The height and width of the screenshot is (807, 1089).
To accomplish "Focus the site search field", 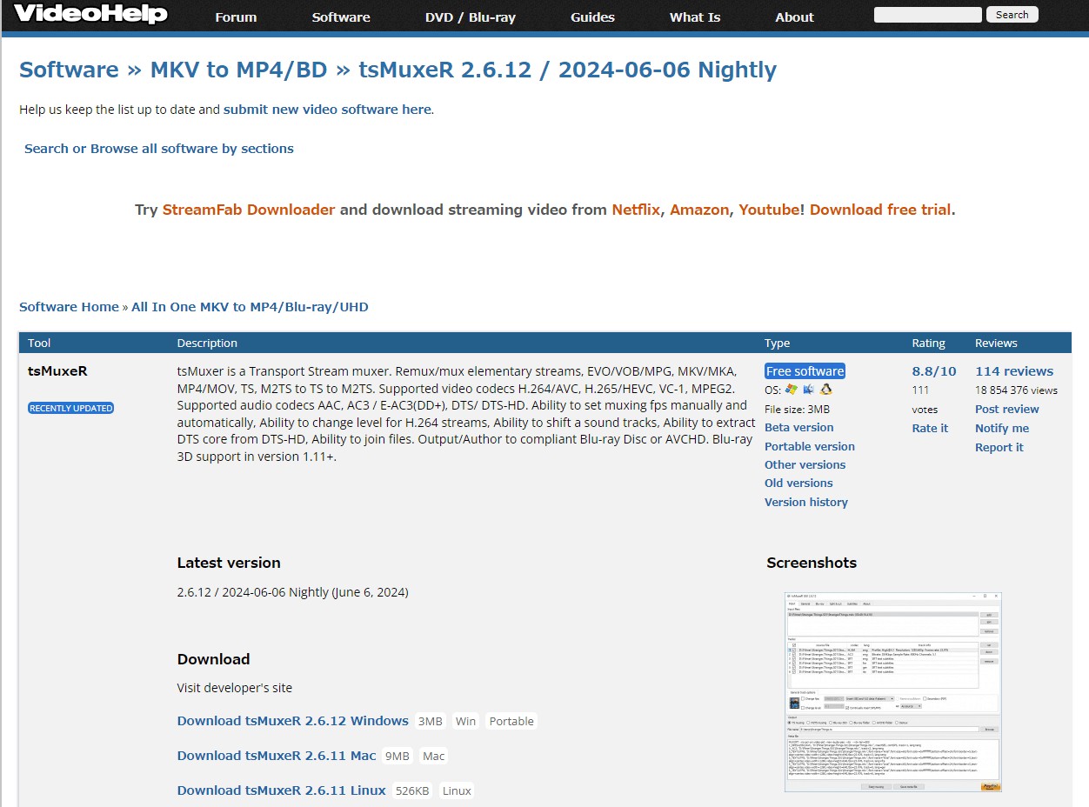I will click(927, 15).
